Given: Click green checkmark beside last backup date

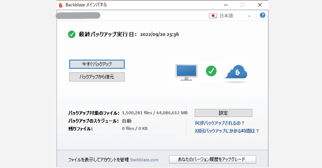Looking at the screenshot, I should click(71, 34).
